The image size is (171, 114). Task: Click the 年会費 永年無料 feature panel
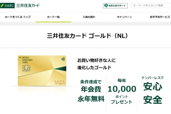pos(91,91)
